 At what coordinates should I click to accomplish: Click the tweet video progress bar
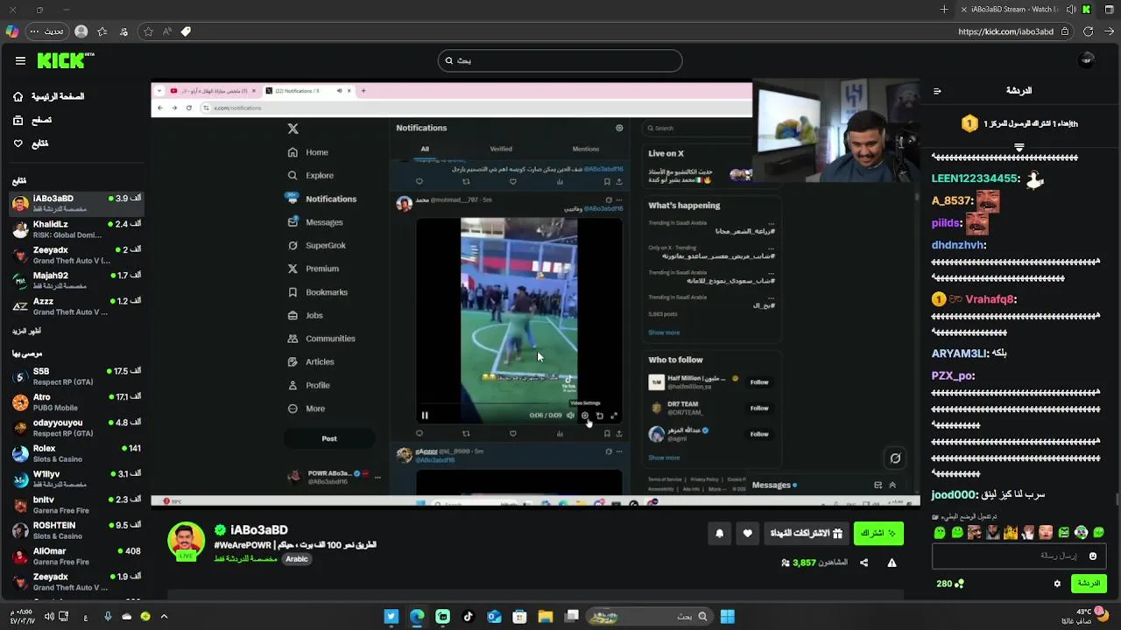[518, 404]
